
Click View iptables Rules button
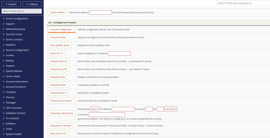pos(60,45)
